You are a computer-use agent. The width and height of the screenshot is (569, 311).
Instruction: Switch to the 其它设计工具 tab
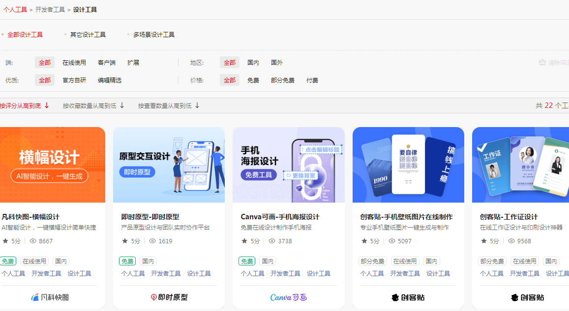pyautogui.click(x=88, y=34)
